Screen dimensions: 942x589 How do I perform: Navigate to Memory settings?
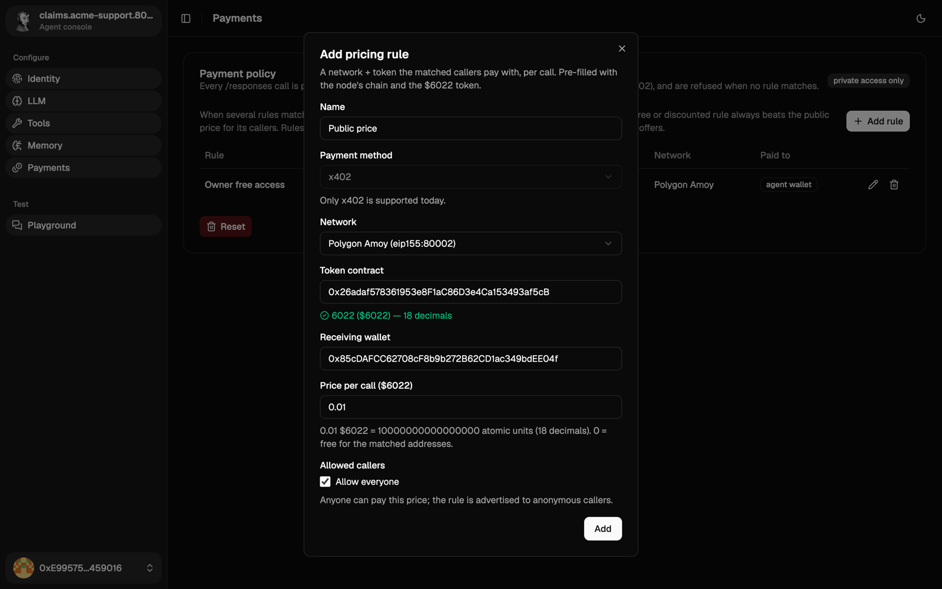pos(84,145)
